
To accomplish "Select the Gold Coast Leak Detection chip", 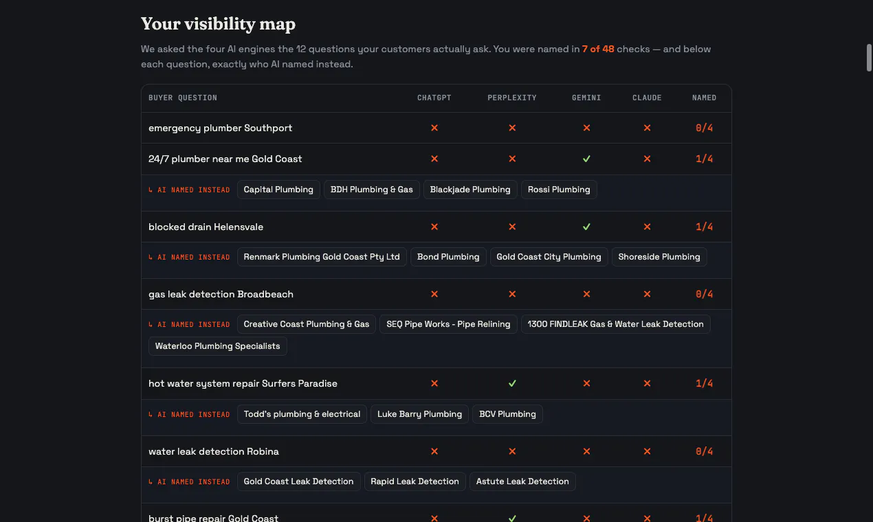I will click(298, 481).
